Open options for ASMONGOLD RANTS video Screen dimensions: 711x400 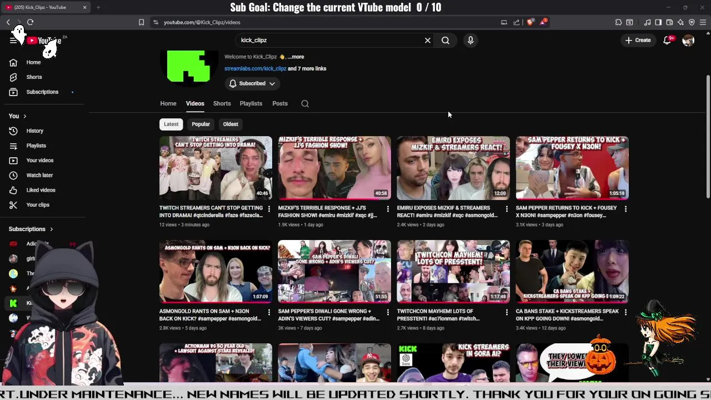[x=269, y=312]
